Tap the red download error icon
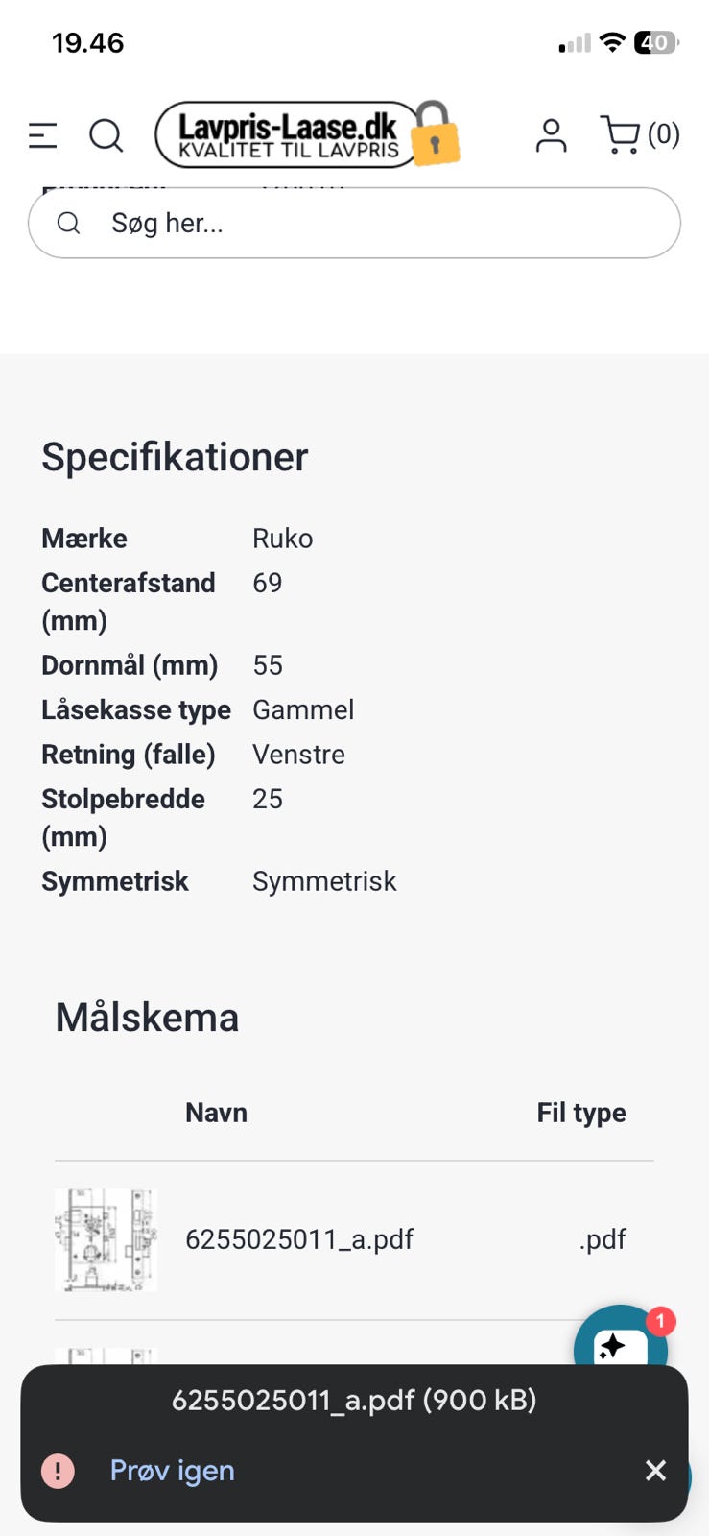The height and width of the screenshot is (1536, 709). 58,1471
